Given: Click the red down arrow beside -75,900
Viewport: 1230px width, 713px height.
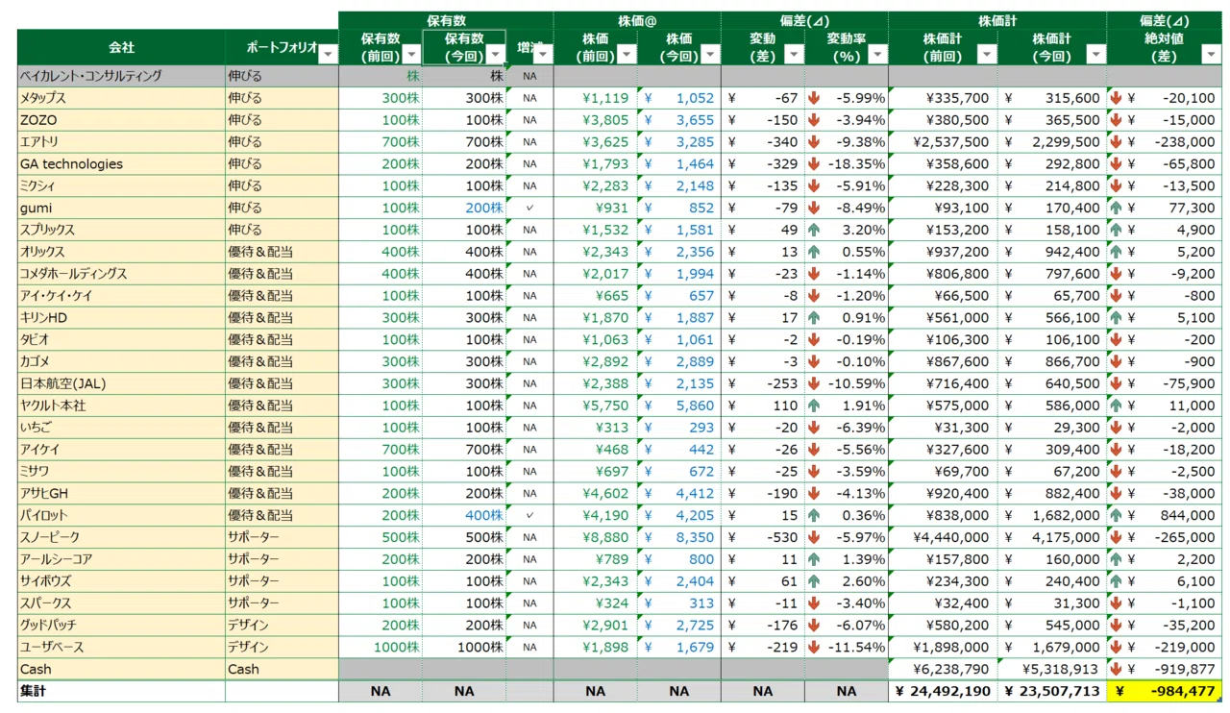Looking at the screenshot, I should pos(1116,383).
